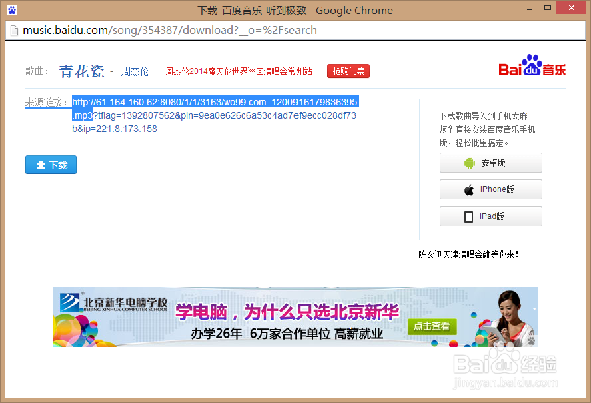Click the source mp3 URL link

click(x=215, y=115)
